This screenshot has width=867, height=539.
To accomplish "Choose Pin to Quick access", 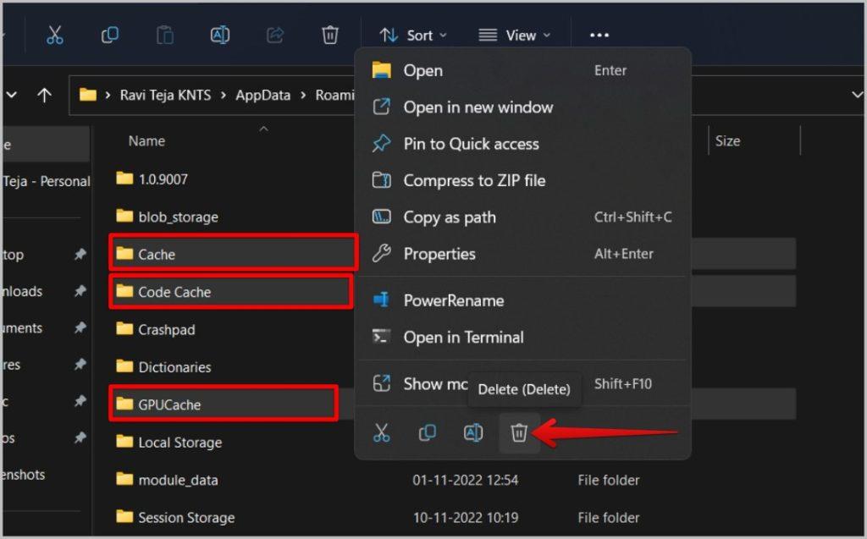I will (522, 144).
